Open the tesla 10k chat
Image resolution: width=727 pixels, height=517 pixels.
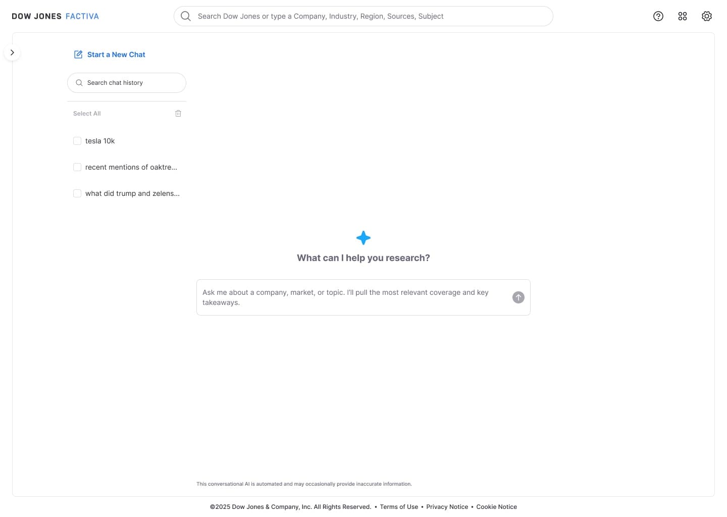coord(100,141)
